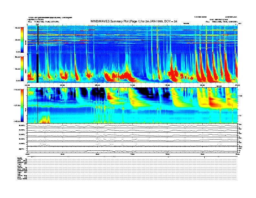Click the WIND/WAVES Summary Plot title
Image resolution: width=256 pixels, height=198 pixels.
pos(134,21)
